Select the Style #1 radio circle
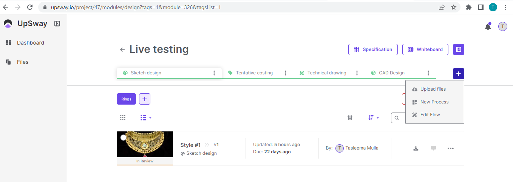The image size is (513, 182). click(123, 137)
